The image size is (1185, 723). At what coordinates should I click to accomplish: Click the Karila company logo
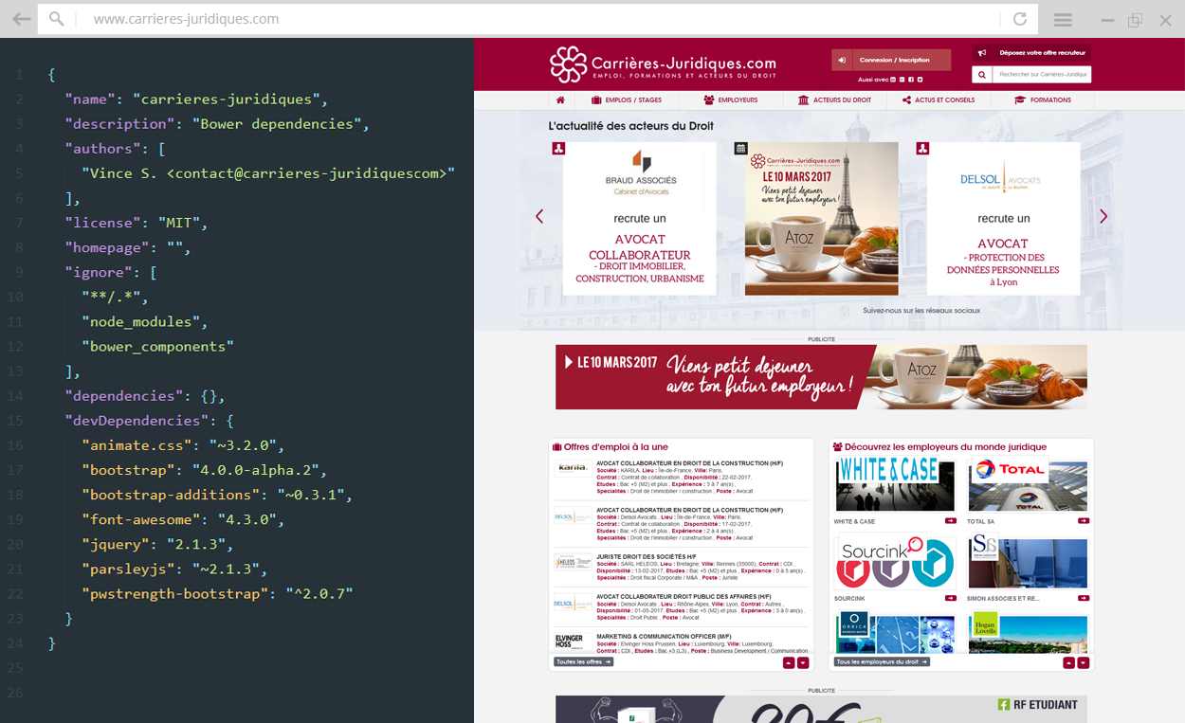[x=573, y=468]
